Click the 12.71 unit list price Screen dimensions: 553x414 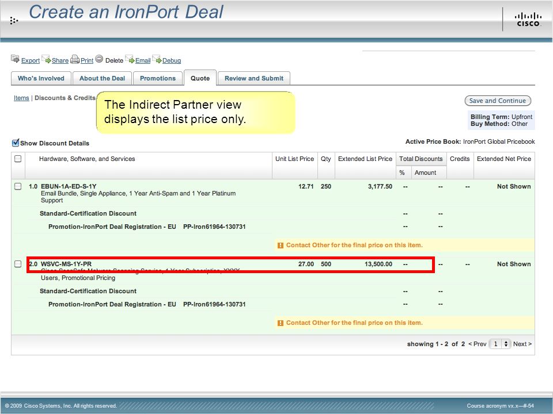coord(306,186)
